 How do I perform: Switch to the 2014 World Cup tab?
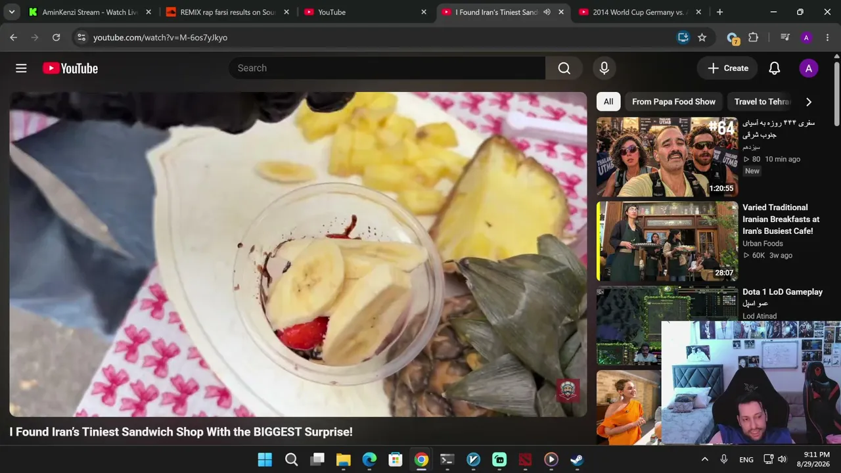pos(637,12)
